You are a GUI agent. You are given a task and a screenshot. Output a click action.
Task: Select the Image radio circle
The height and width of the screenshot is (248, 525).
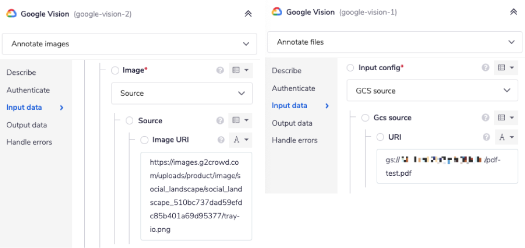pyautogui.click(x=115, y=70)
